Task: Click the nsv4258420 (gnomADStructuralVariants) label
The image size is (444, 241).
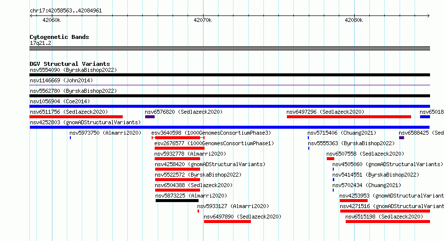Action: coord(210,164)
